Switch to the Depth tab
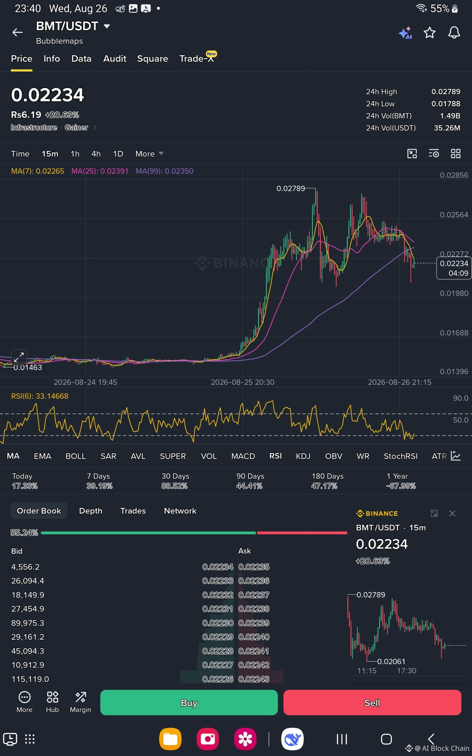This screenshot has height=756, width=472. point(91,511)
